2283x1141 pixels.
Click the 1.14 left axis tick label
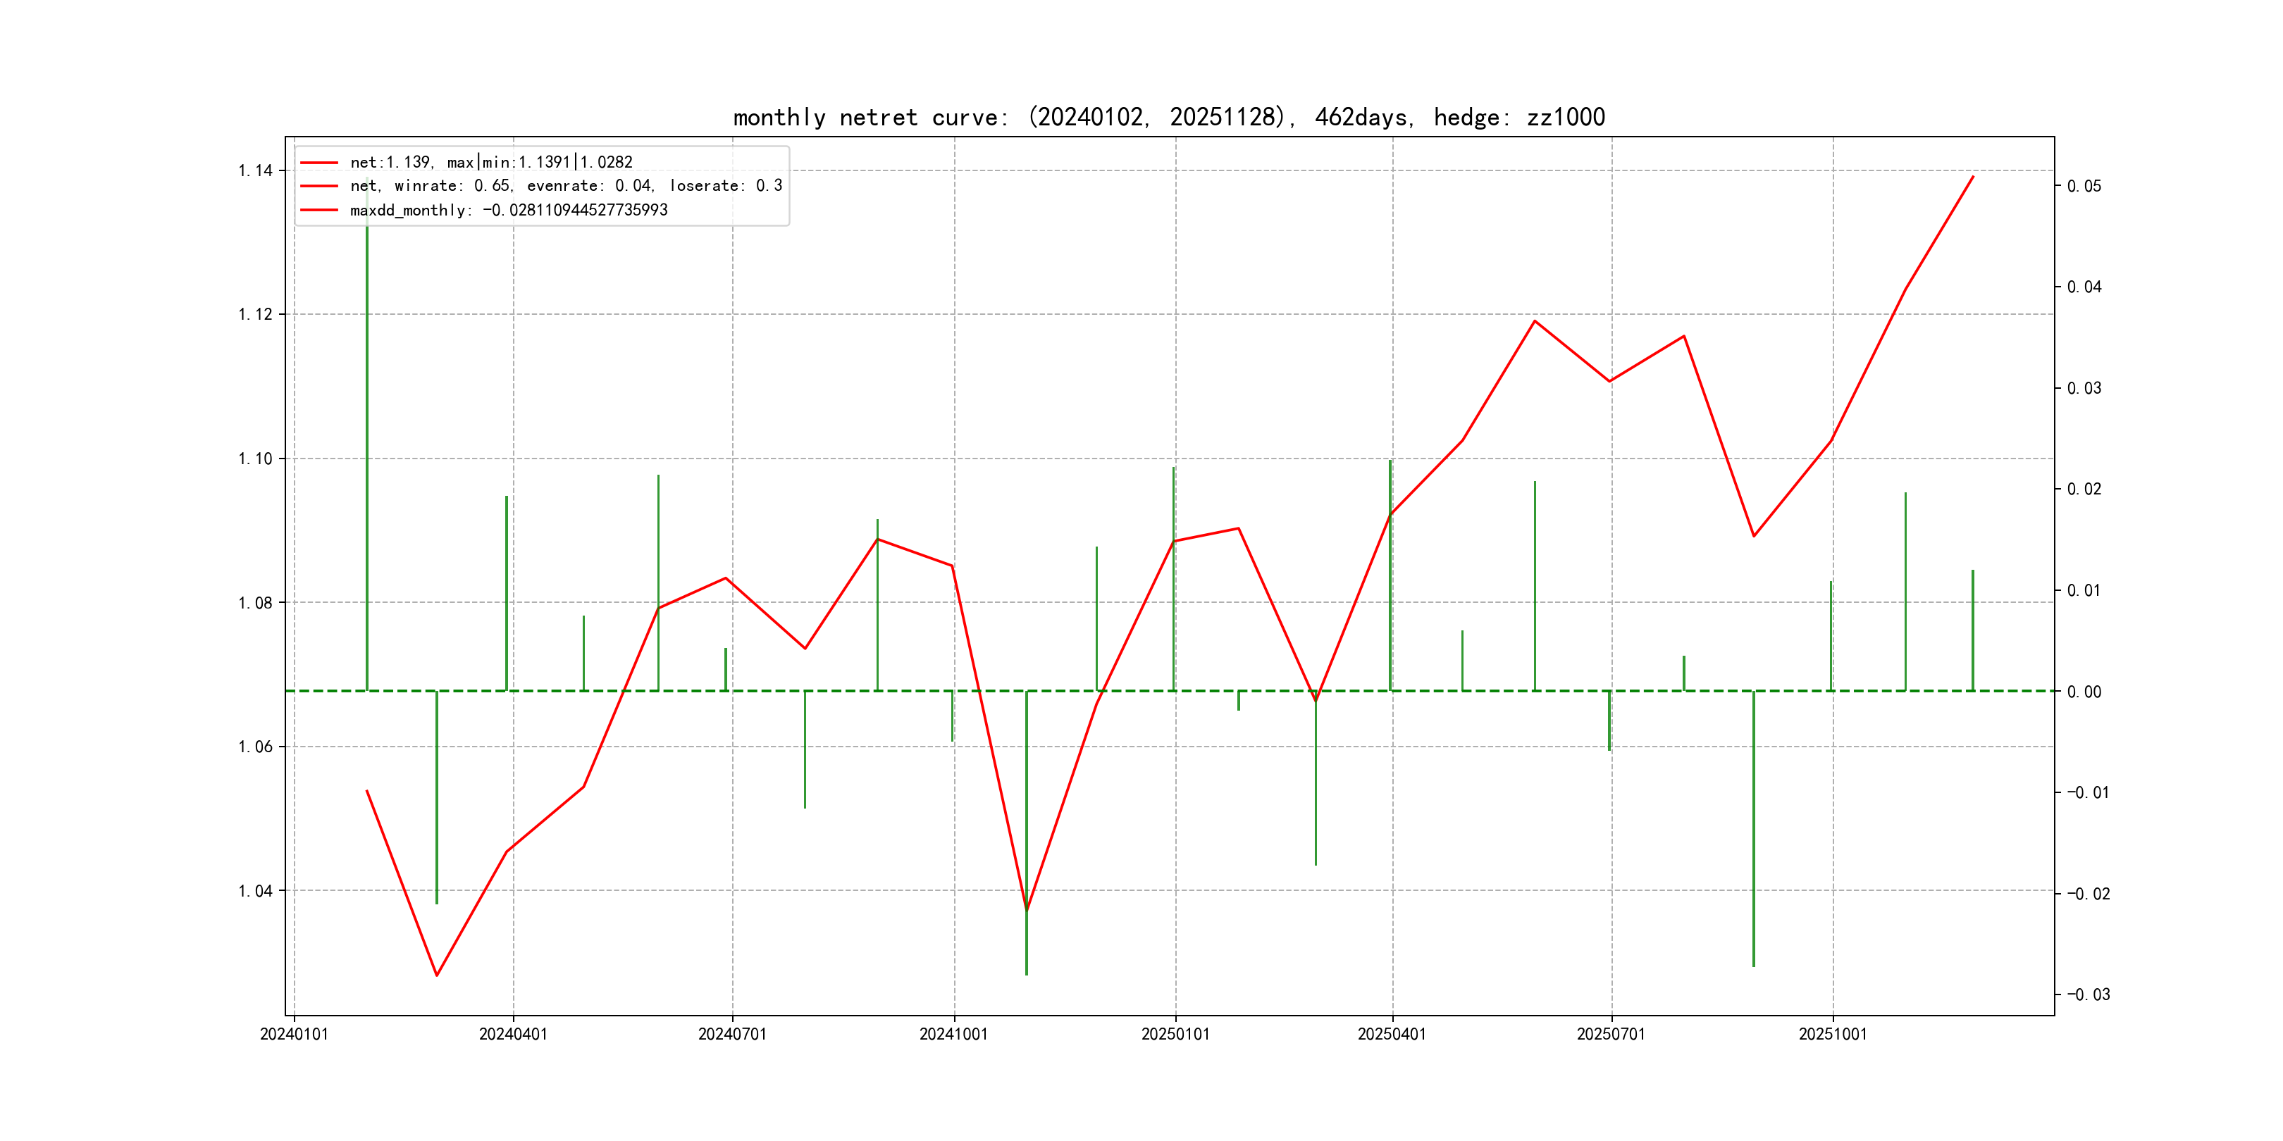tap(255, 171)
